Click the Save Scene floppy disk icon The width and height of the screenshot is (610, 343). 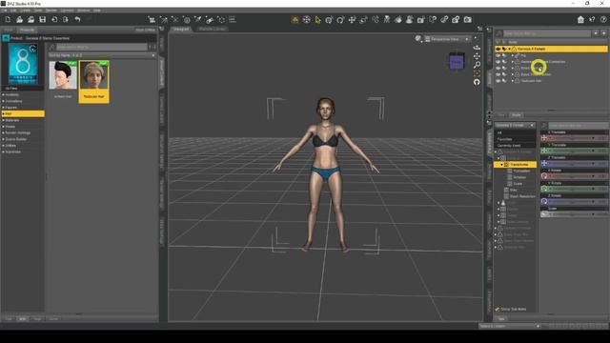pyautogui.click(x=42, y=19)
